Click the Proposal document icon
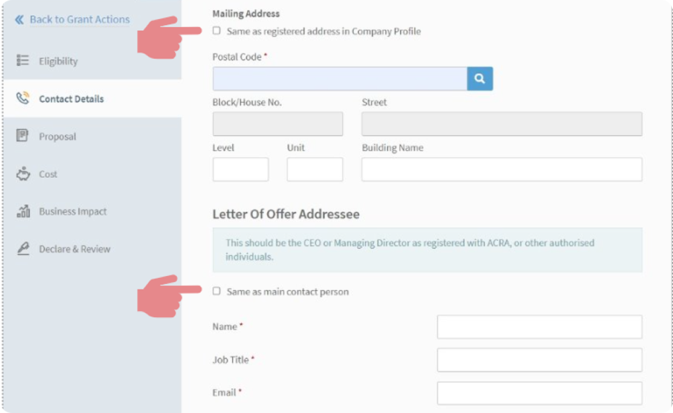This screenshot has width=673, height=413. 23,136
